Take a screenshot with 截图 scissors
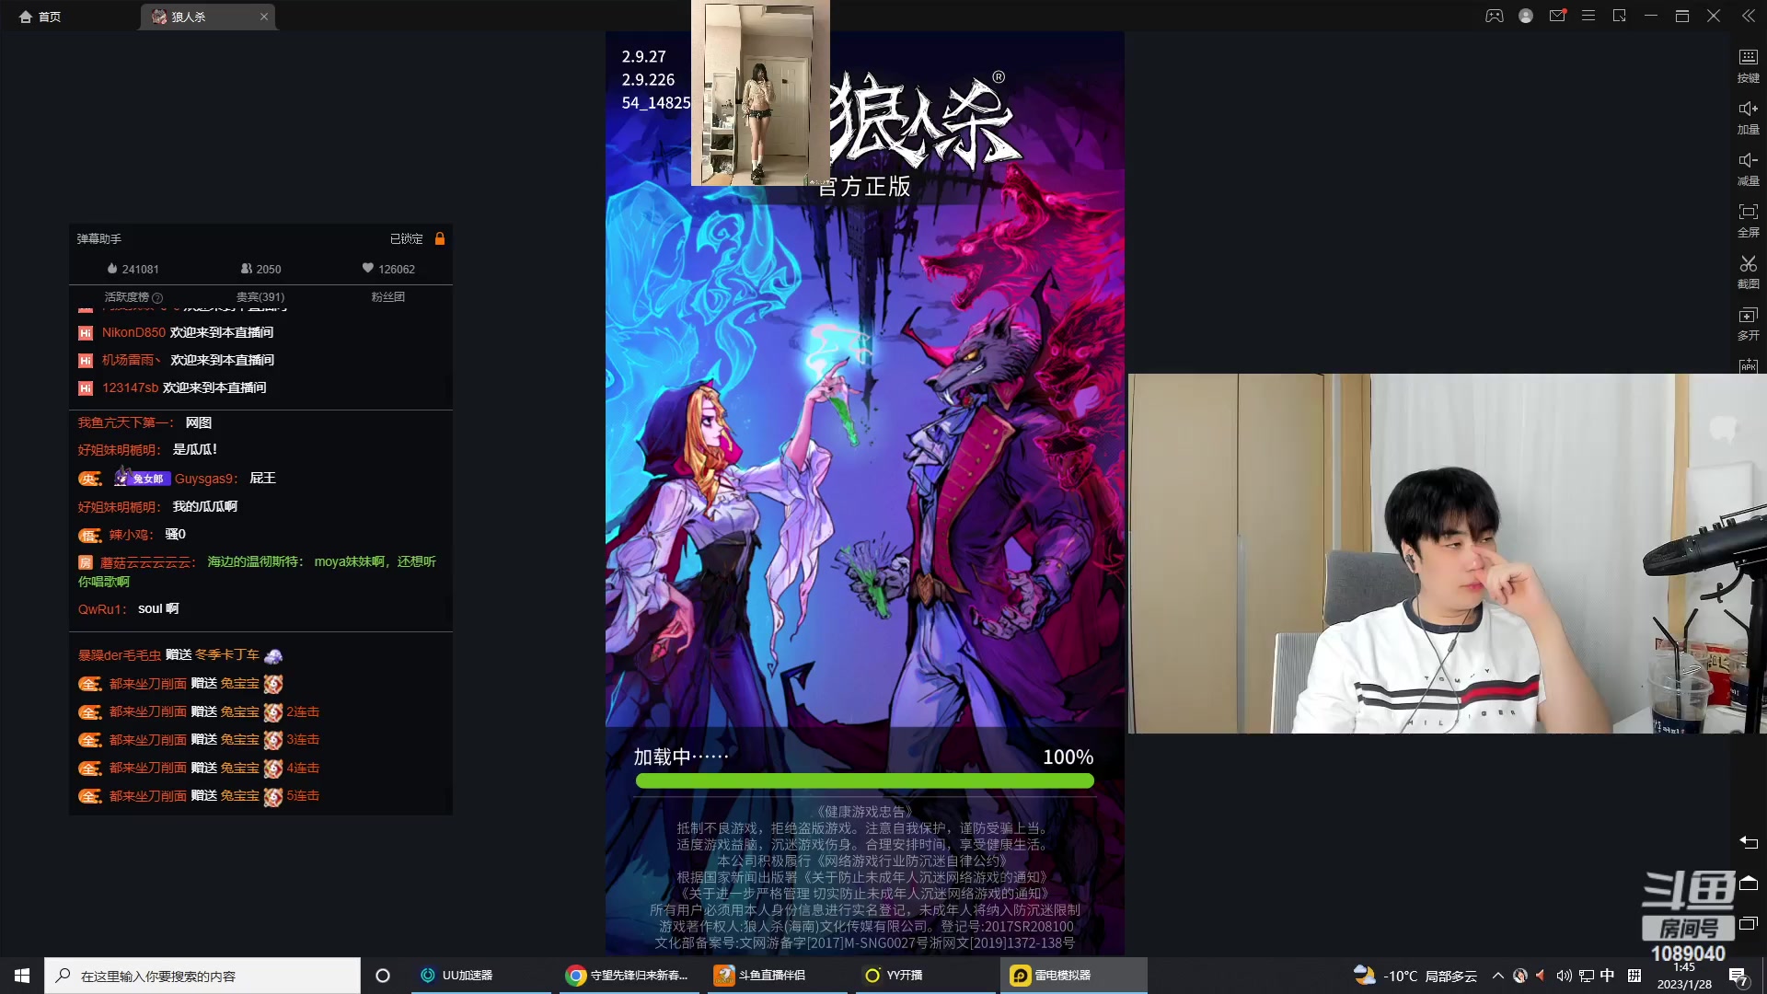Screen dimensions: 1767x994 [1748, 272]
